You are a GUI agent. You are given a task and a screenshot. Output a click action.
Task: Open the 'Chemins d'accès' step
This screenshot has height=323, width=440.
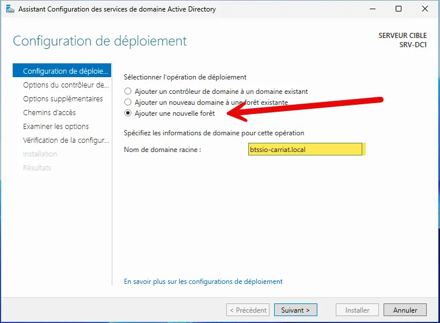[x=49, y=113]
